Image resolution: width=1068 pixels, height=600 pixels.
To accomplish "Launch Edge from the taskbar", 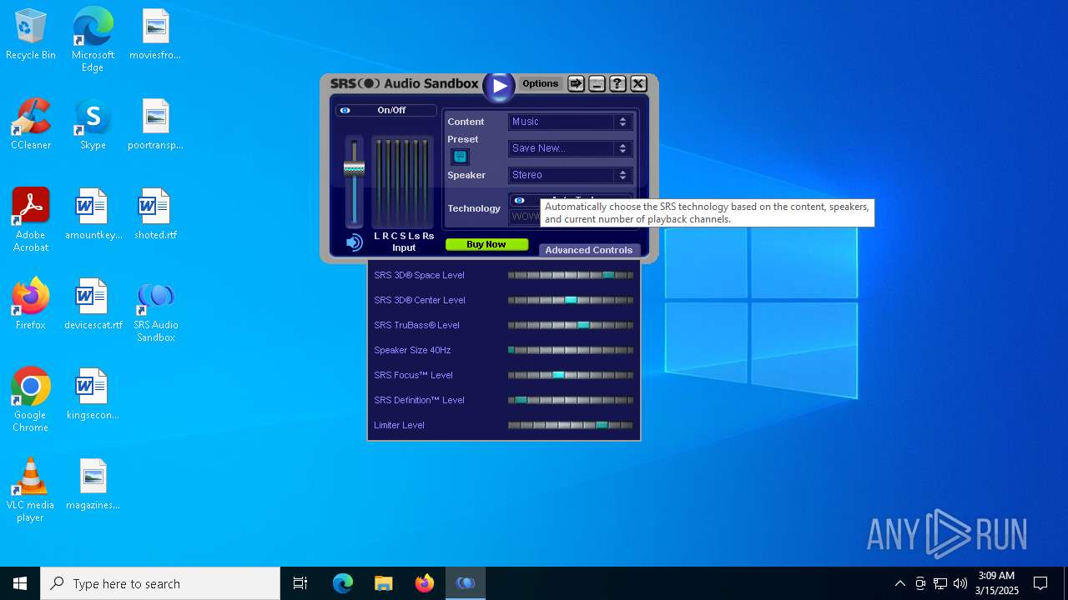I will click(343, 583).
